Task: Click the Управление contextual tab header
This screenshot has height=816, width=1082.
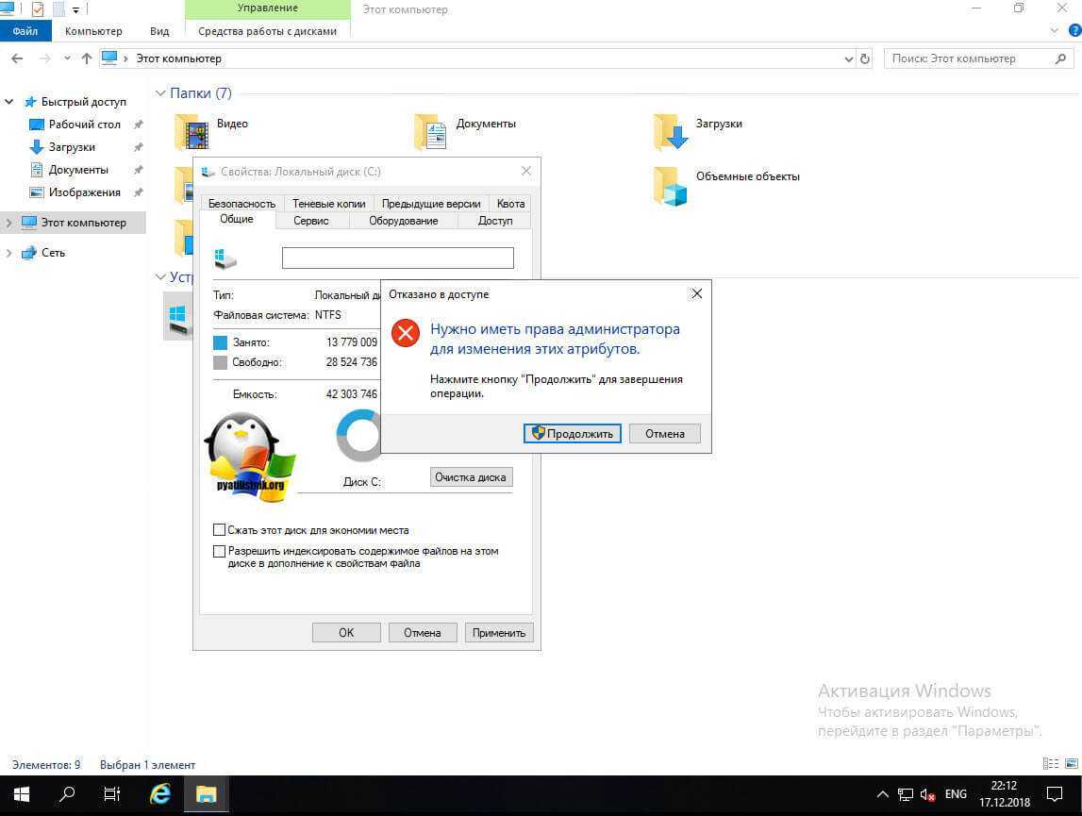Action: click(x=268, y=8)
